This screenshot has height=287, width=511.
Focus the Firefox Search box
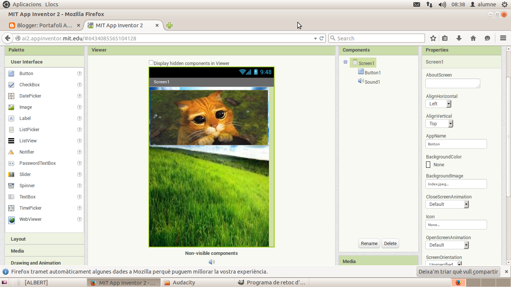point(377,38)
